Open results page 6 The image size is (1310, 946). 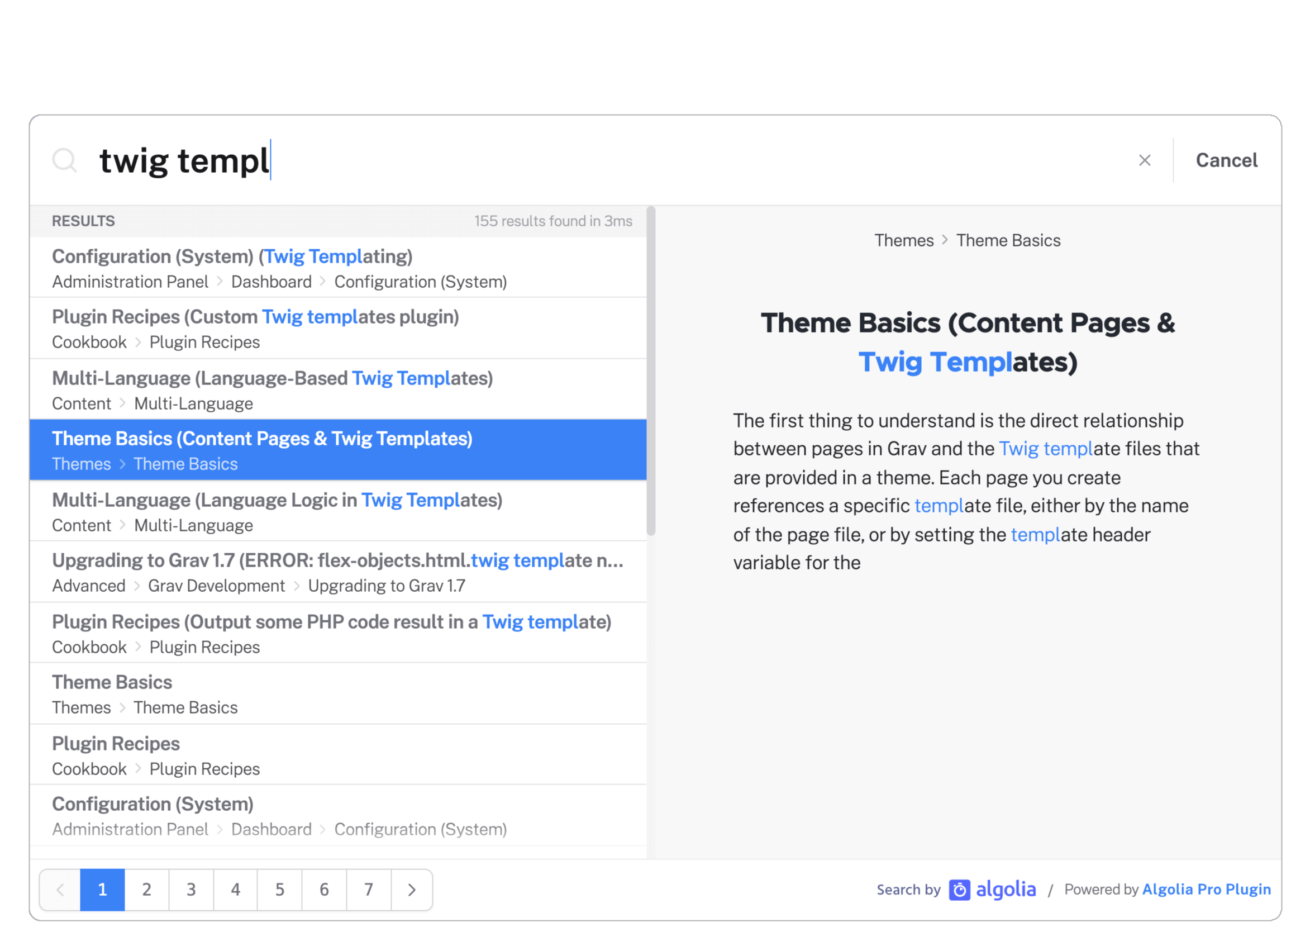(324, 890)
